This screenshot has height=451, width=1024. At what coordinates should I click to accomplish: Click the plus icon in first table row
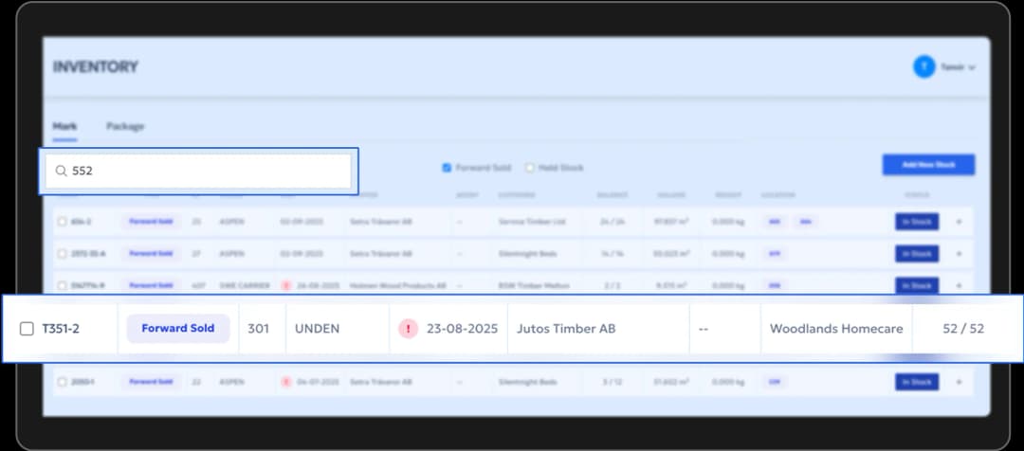(x=958, y=223)
